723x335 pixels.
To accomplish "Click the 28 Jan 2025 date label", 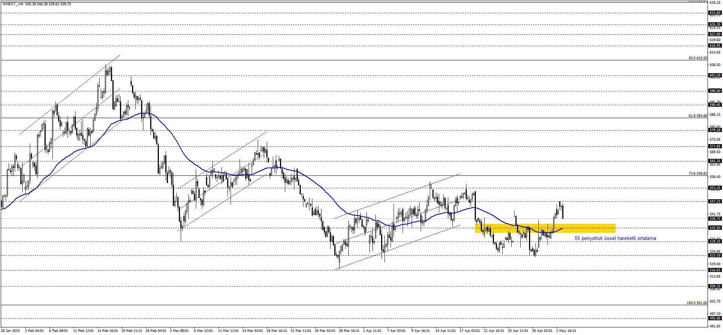I will pos(10,331).
